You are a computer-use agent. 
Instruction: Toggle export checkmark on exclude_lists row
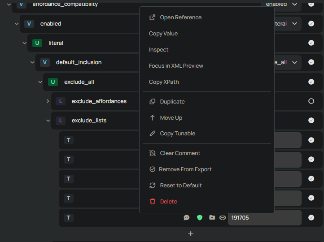(311, 121)
